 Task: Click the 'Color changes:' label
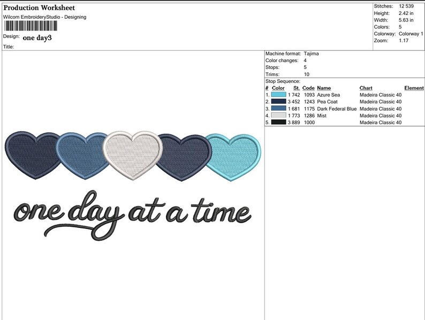tap(282, 60)
